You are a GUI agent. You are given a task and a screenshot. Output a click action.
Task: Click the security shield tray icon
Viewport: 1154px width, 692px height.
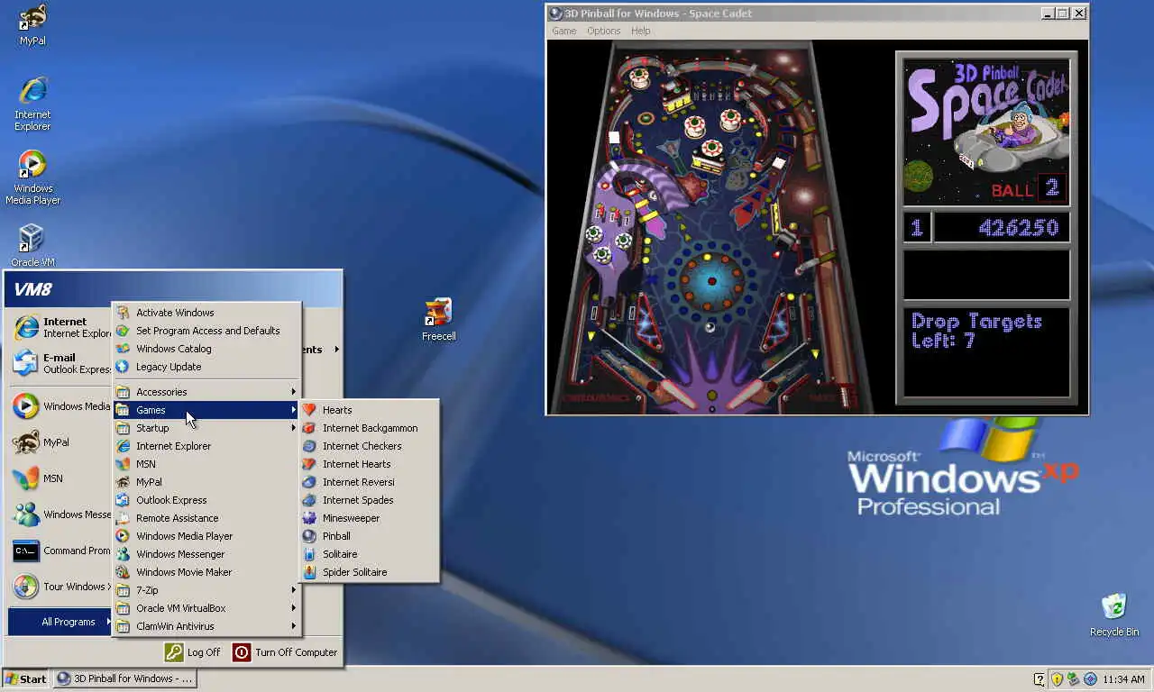coord(1057,679)
